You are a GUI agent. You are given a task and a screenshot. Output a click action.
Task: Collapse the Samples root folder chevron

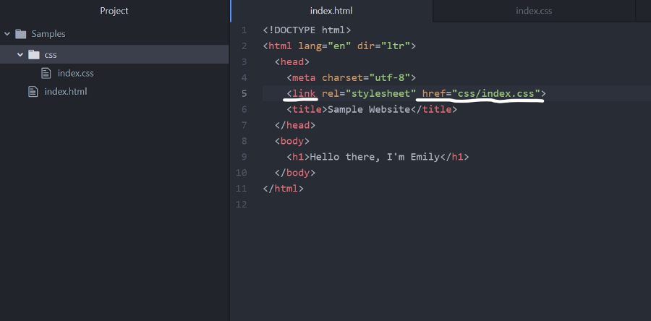7,34
